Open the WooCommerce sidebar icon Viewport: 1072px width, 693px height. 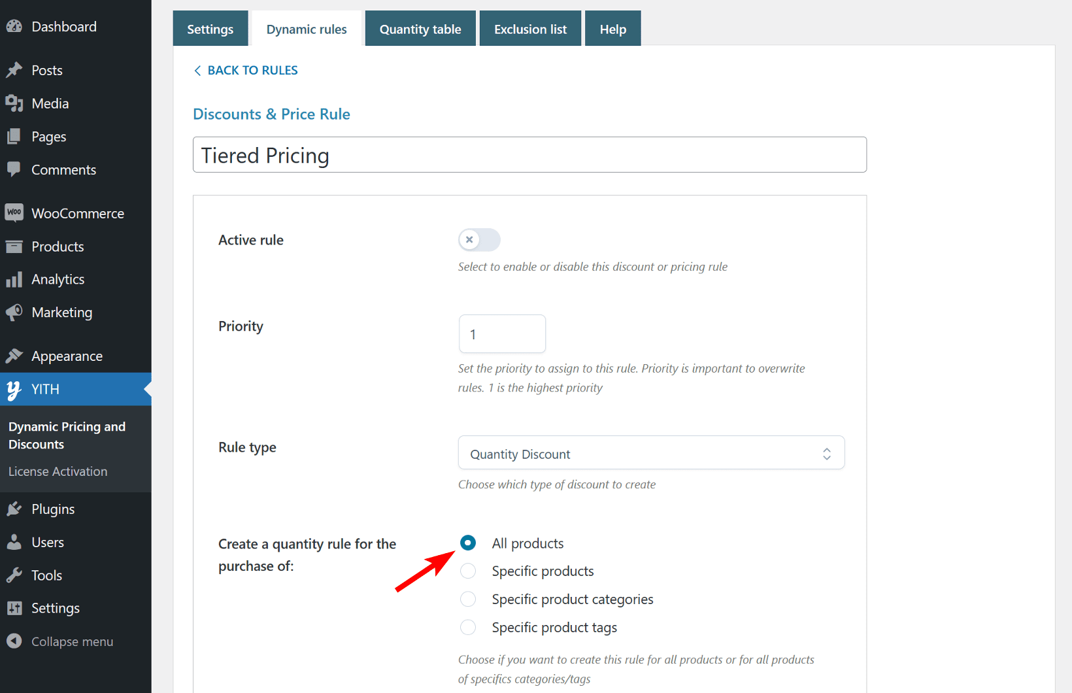click(x=15, y=212)
